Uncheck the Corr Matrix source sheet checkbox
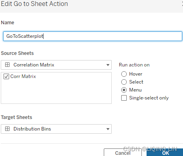Viewport: 183px width, 156px height. tap(6, 76)
